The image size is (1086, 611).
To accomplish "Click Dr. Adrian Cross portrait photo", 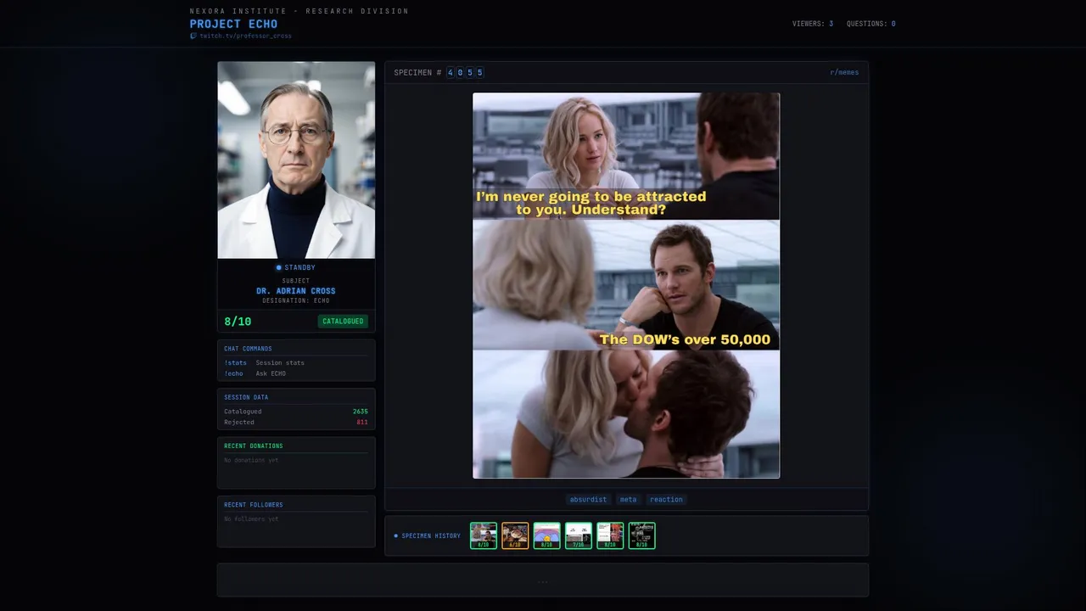I will (296, 160).
